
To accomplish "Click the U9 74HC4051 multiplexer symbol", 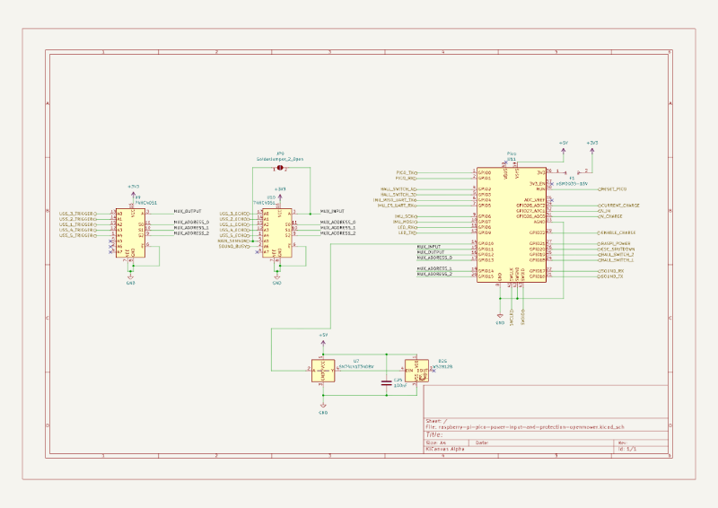I will pos(132,233).
